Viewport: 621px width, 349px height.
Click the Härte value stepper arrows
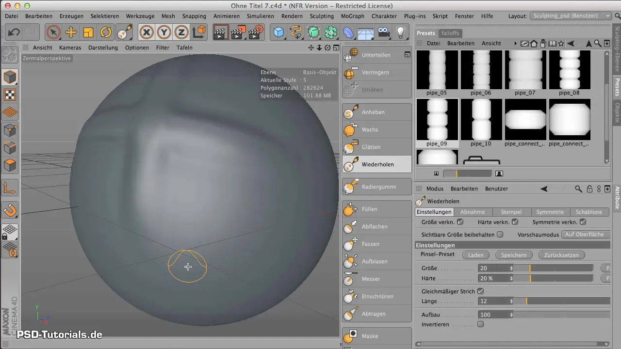click(511, 279)
